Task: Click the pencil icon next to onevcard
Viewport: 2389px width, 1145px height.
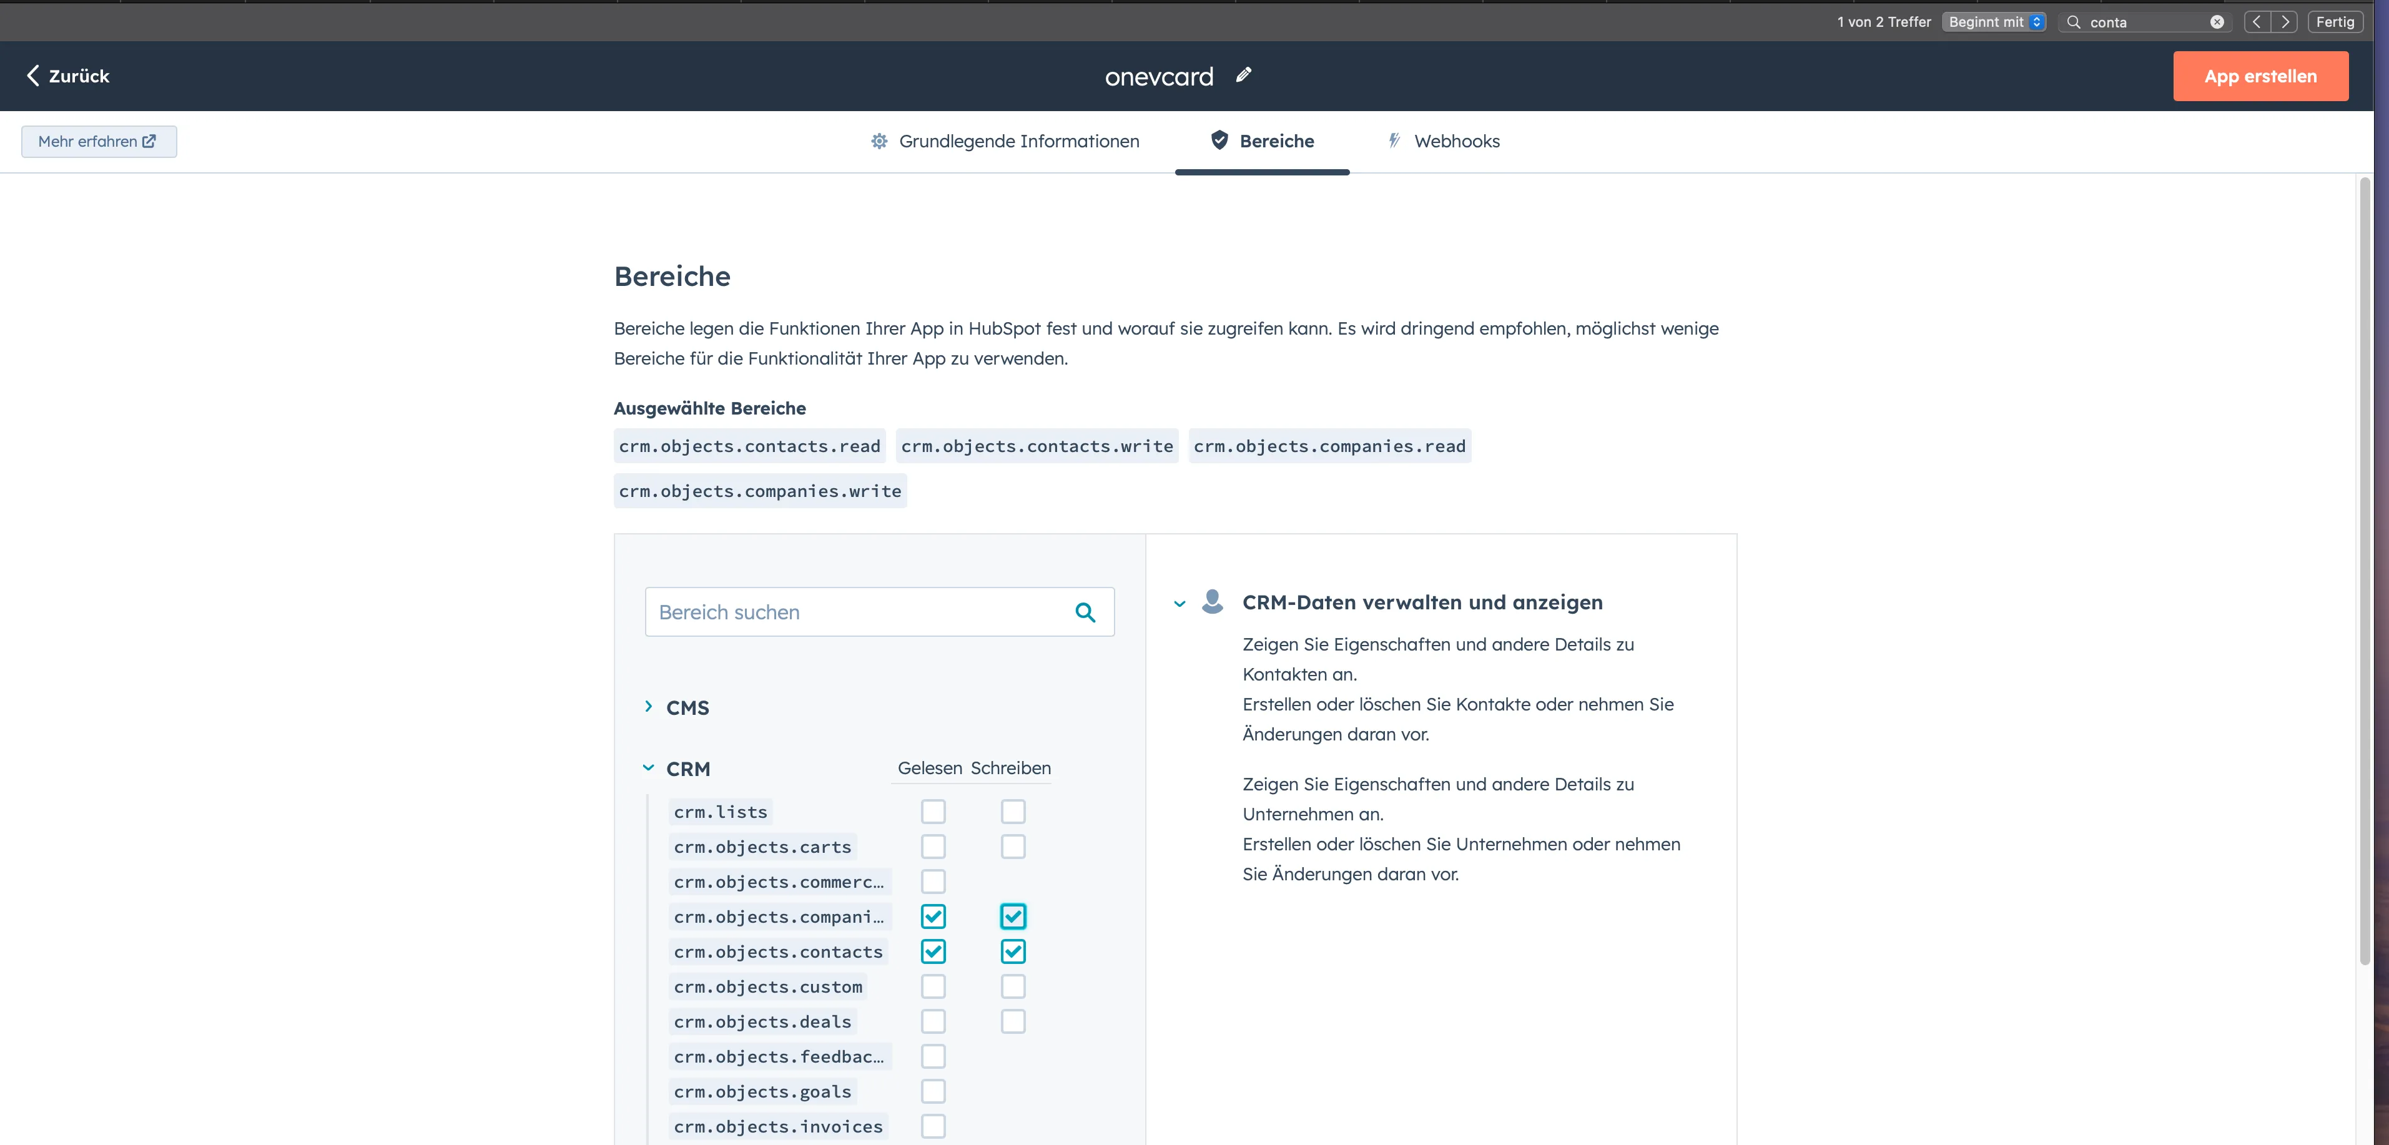Action: pos(1244,75)
